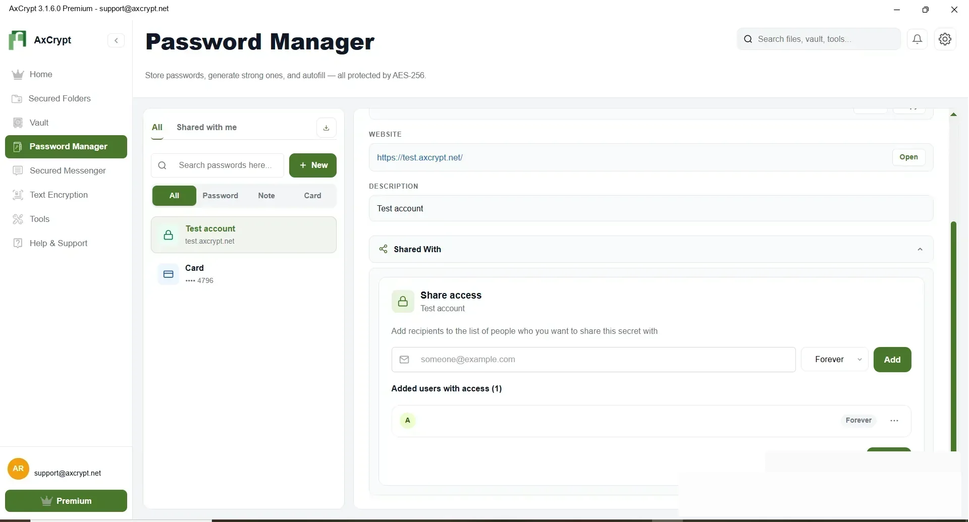Image resolution: width=969 pixels, height=522 pixels.
Task: Open settings via the gear icon
Action: [945, 39]
